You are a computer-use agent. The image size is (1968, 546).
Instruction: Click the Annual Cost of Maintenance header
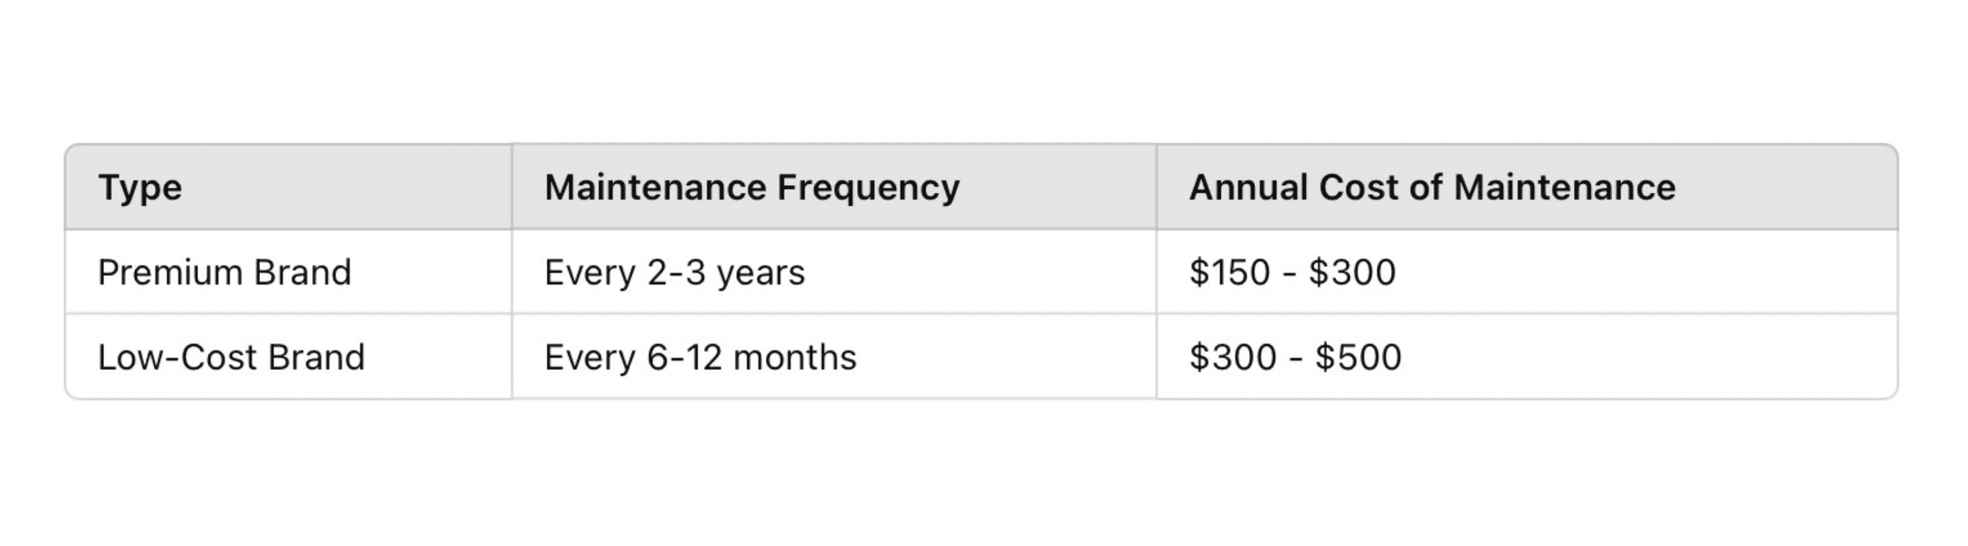click(1527, 187)
